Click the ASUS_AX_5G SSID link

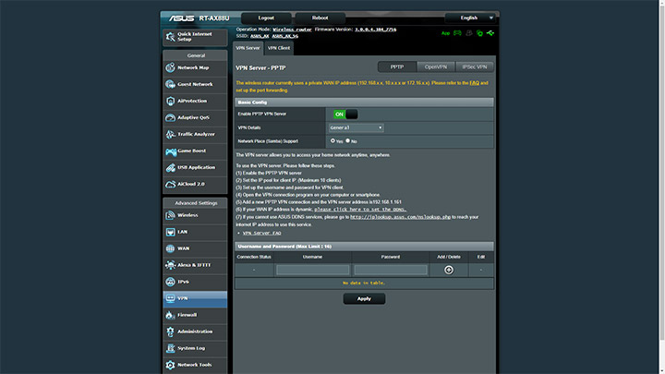(285, 36)
